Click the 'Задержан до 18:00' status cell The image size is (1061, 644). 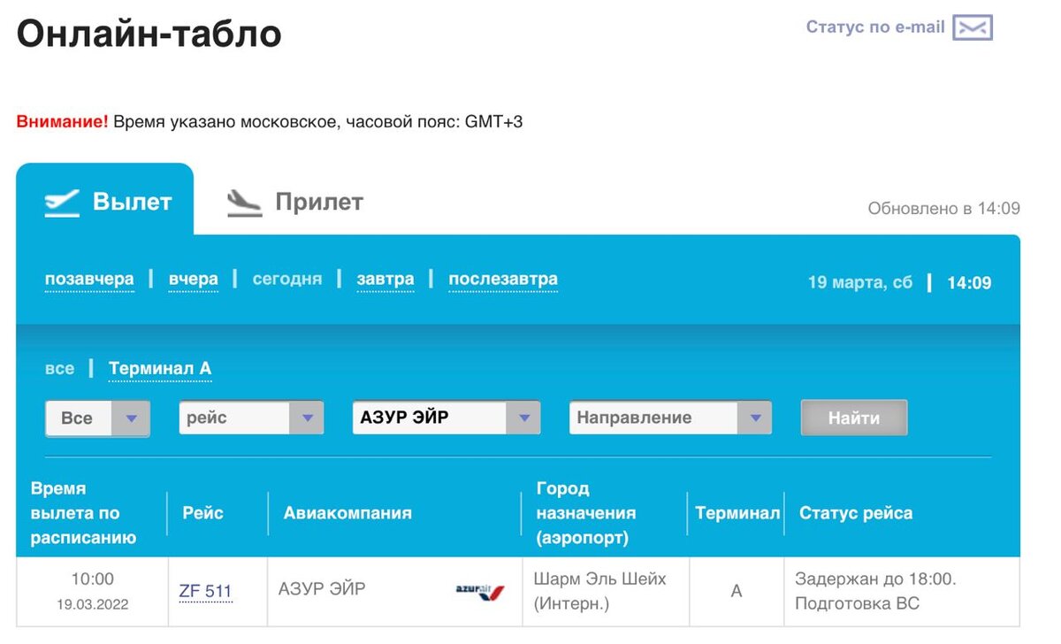[x=902, y=591]
